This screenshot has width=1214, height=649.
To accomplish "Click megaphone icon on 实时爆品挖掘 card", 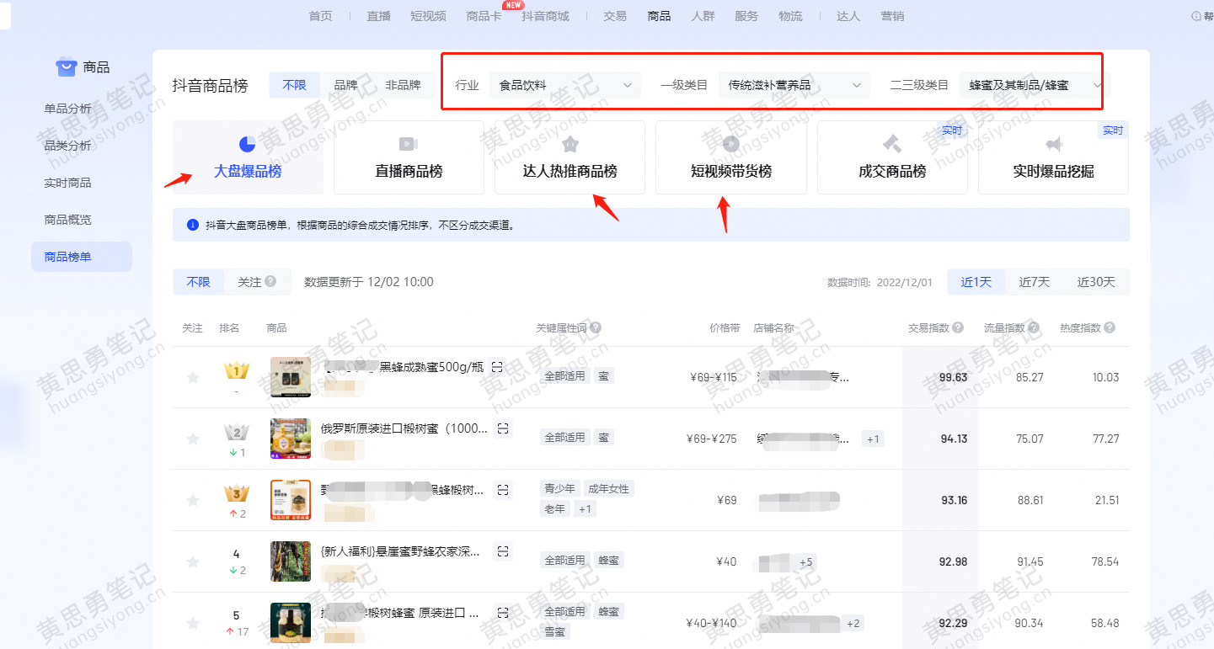I will (1054, 144).
